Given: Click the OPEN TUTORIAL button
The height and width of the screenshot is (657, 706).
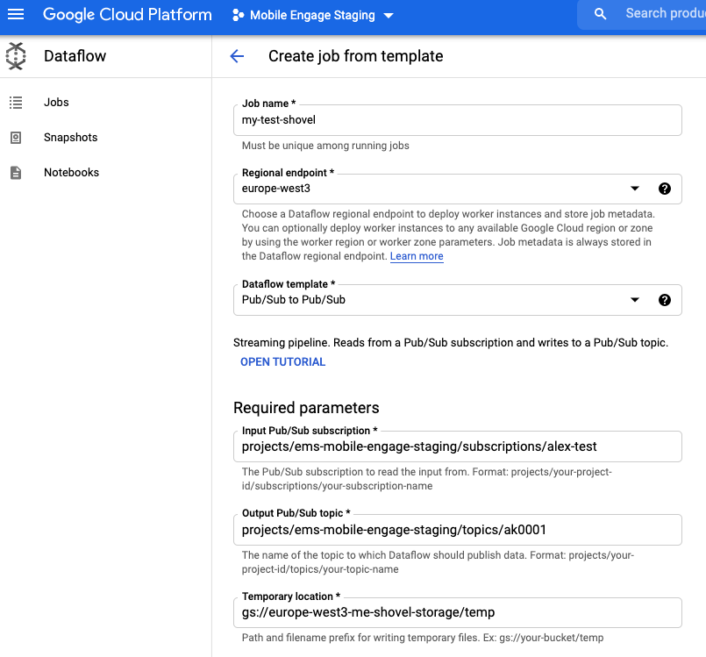Looking at the screenshot, I should coord(282,361).
